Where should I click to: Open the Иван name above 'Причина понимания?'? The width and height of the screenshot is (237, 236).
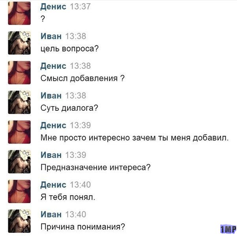[51, 215]
